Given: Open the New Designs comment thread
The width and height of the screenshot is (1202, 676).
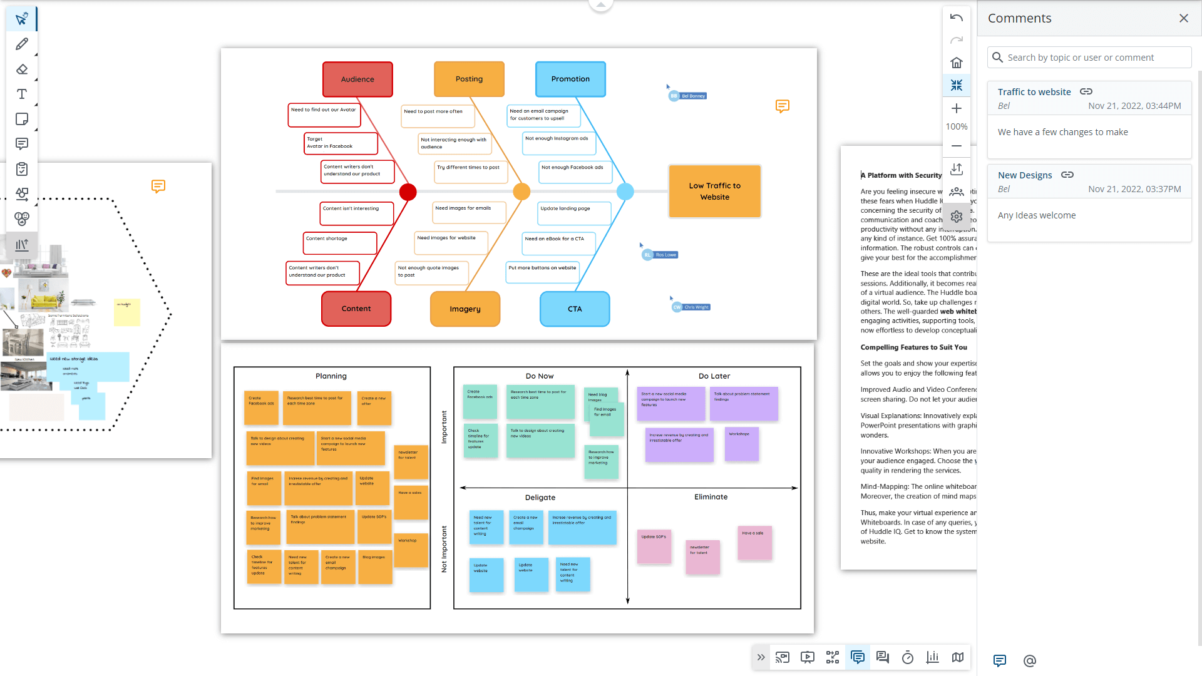Looking at the screenshot, I should click(x=1025, y=175).
